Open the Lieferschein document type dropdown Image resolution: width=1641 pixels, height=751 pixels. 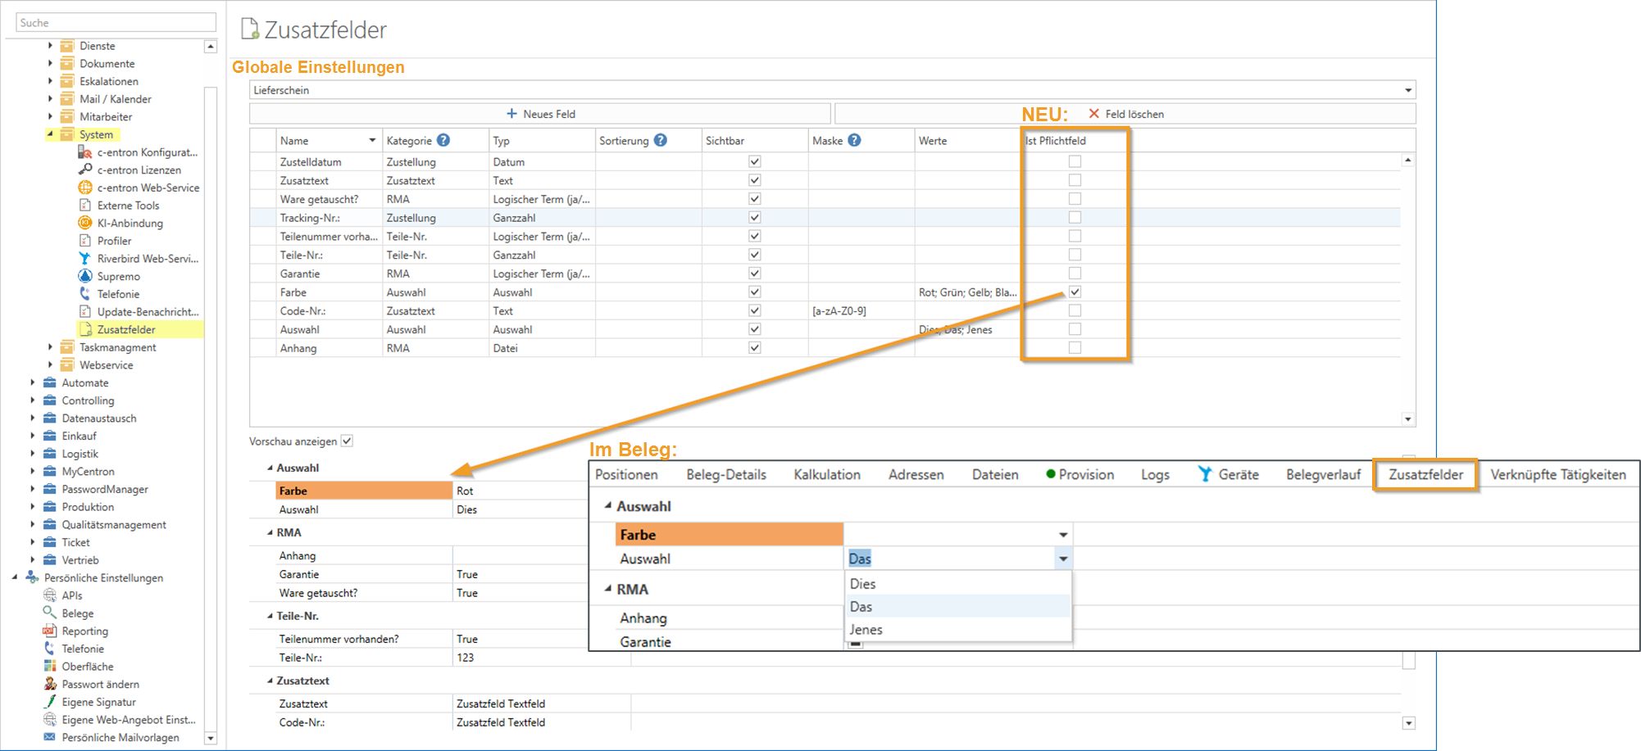coord(1407,90)
